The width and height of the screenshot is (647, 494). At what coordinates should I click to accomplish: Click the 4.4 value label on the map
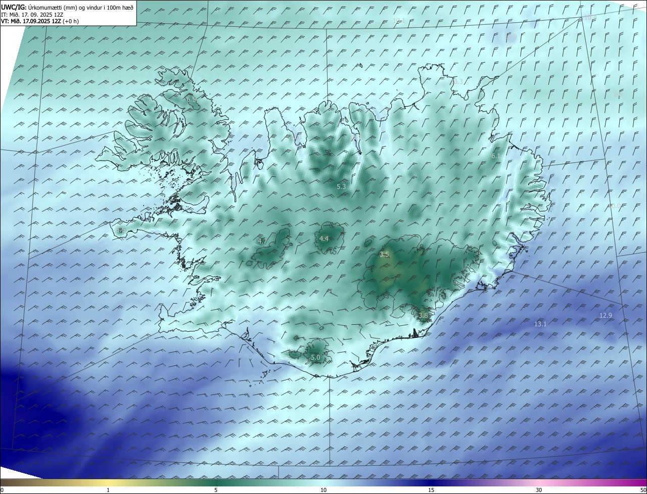click(x=324, y=238)
